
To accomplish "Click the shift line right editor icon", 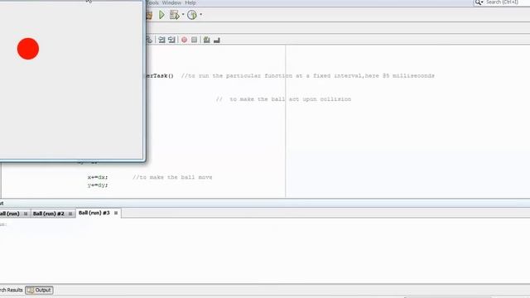I will pos(171,40).
